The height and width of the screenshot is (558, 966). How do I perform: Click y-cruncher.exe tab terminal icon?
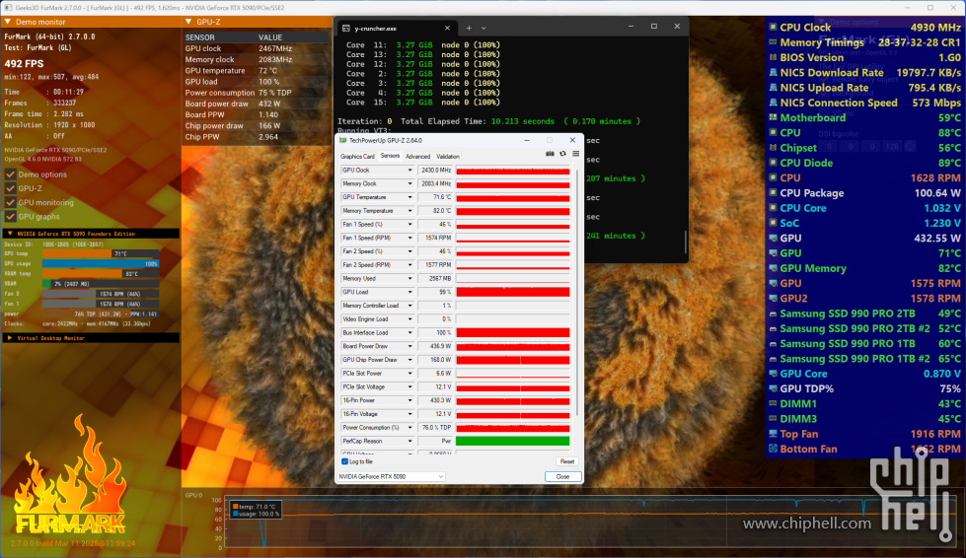(346, 29)
